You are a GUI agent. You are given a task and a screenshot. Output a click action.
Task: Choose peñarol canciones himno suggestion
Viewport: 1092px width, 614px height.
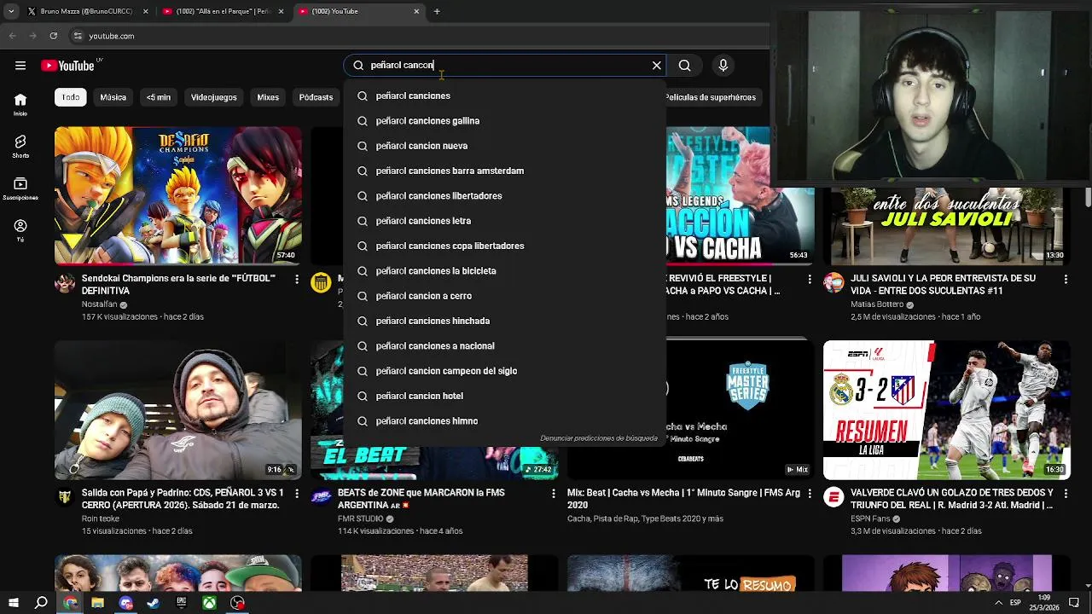coord(504,420)
